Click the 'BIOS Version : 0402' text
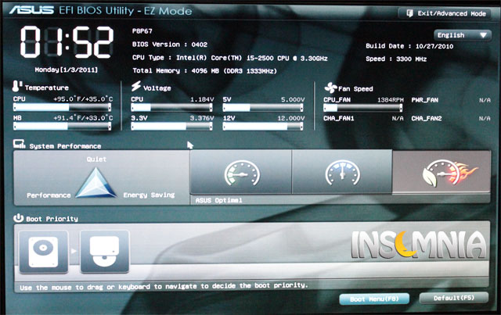The height and width of the screenshot is (315, 501). coord(170,45)
